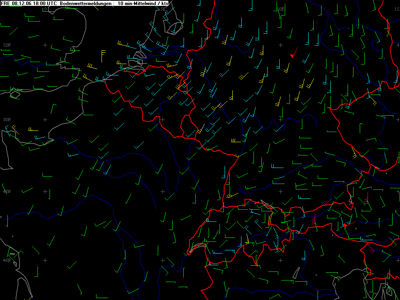Click the grid cross at 46N and 5E
The image size is (400, 300).
click(163, 260)
